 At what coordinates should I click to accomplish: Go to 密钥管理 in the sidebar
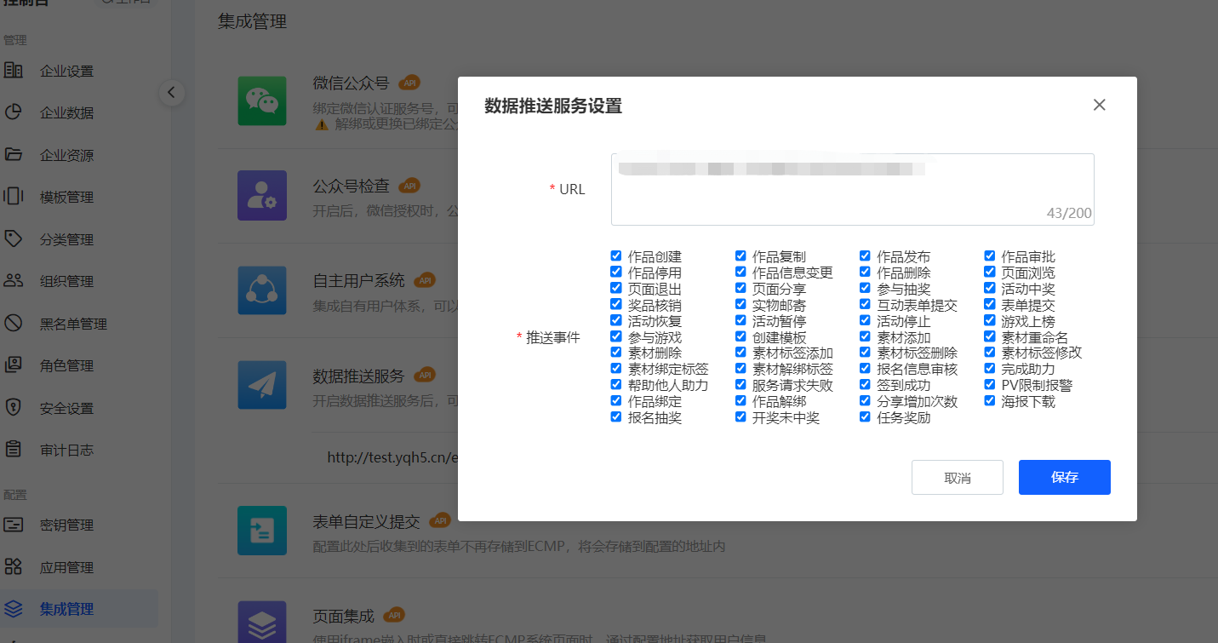pyautogui.click(x=66, y=525)
